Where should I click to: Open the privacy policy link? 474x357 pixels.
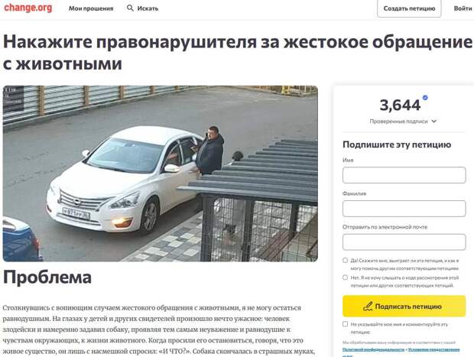click(373, 349)
